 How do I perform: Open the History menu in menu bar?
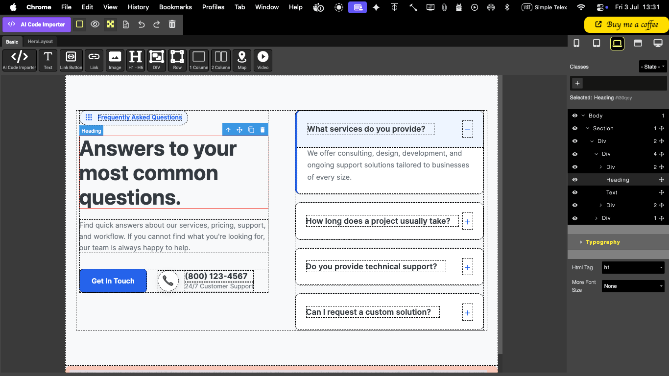[x=138, y=7]
